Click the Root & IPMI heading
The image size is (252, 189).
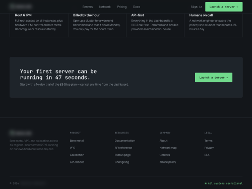tap(24, 15)
